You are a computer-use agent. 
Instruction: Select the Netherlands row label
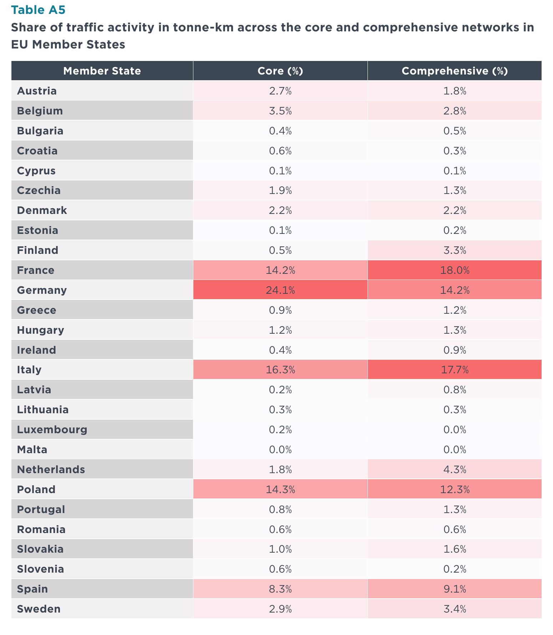point(51,469)
